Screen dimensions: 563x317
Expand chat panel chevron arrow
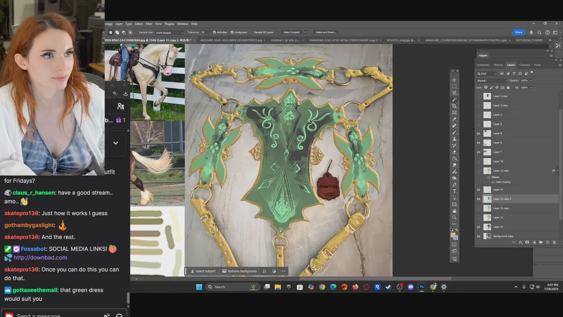click(116, 143)
